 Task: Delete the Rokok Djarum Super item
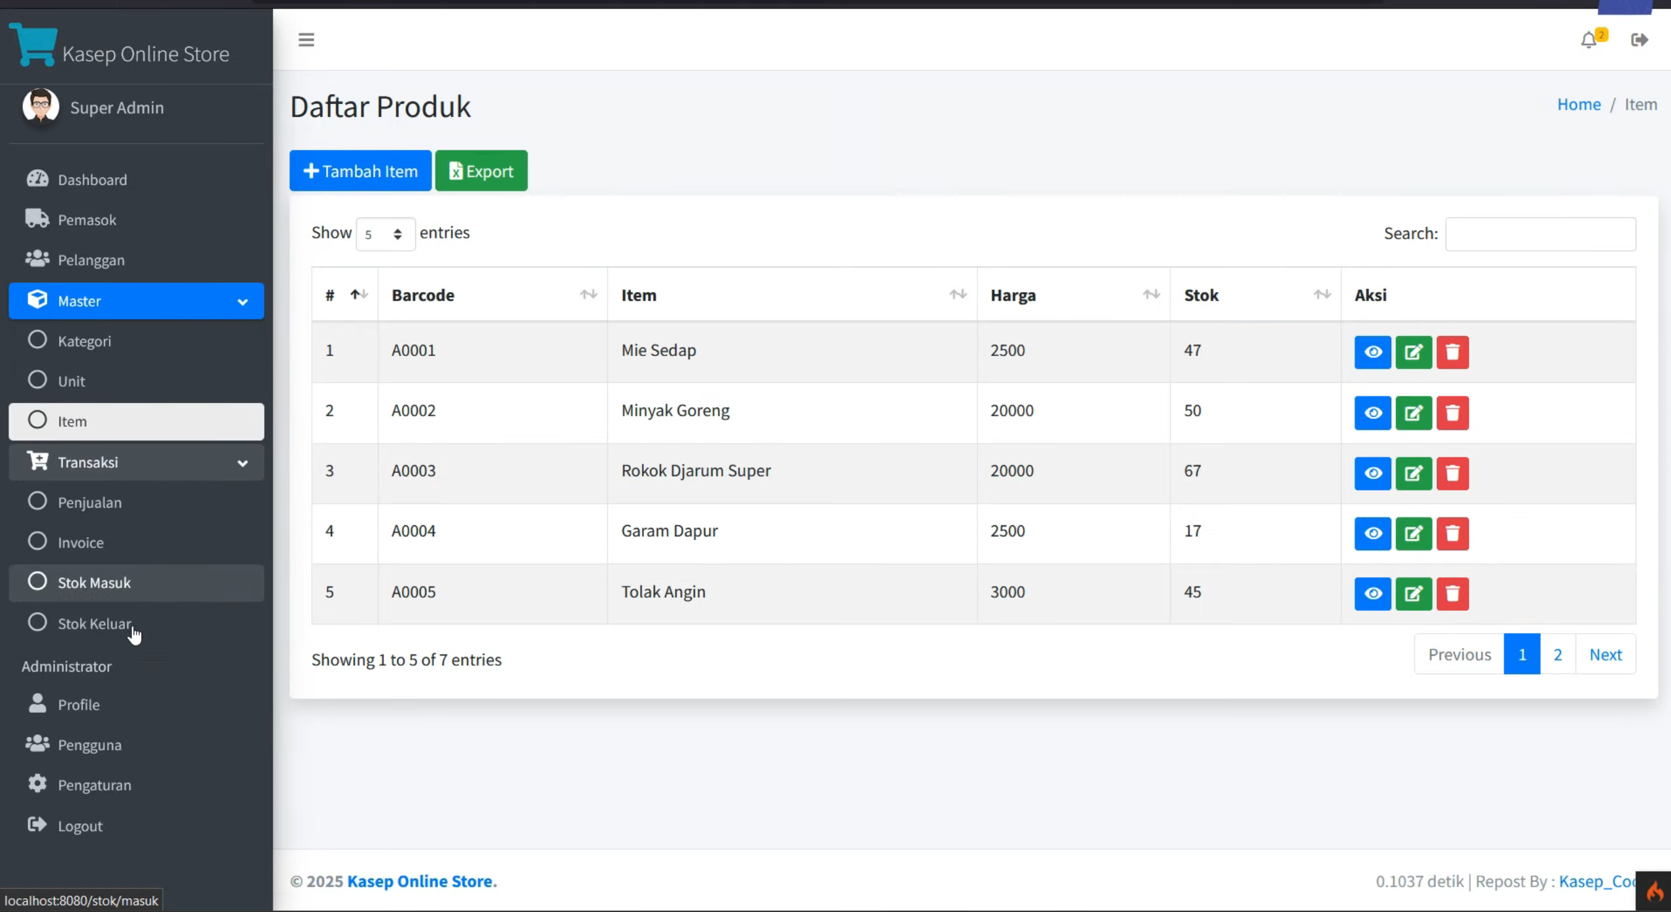tap(1453, 473)
